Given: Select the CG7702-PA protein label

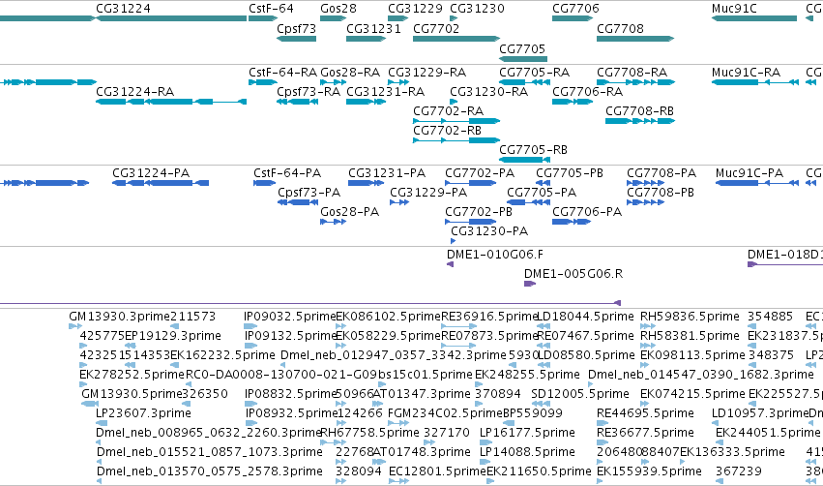Looking at the screenshot, I should point(480,173).
